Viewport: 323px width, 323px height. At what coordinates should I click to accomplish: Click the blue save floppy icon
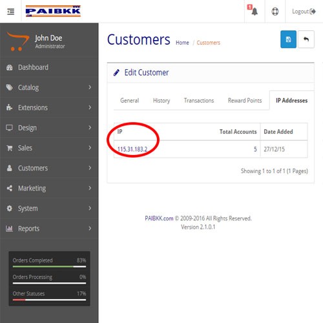click(288, 39)
